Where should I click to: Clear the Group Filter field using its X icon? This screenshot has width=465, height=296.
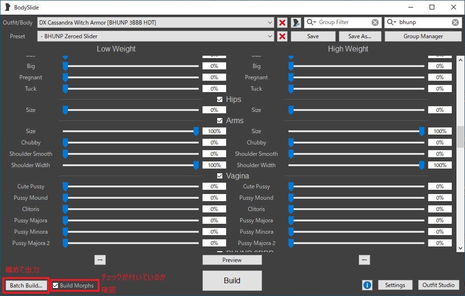(375, 22)
